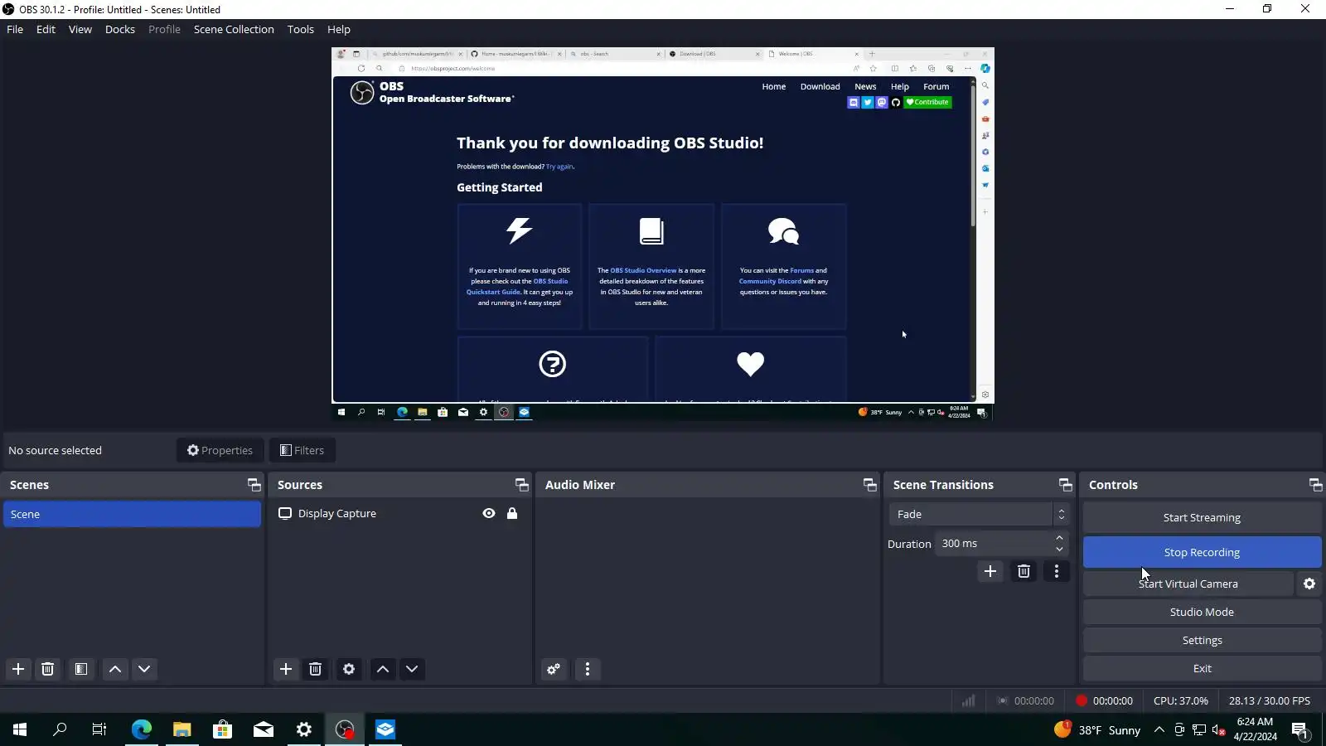This screenshot has width=1326, height=746.
Task: Move source up arrow
Action: point(383,669)
